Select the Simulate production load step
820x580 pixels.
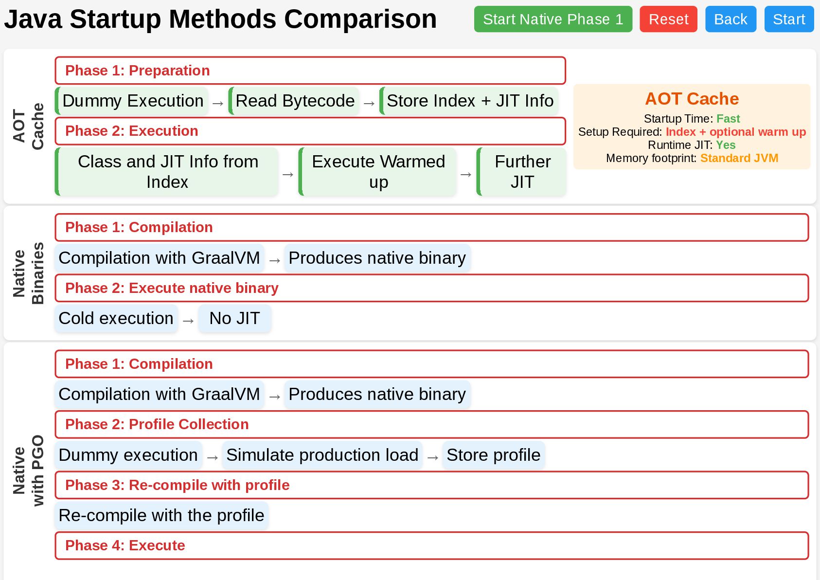[322, 455]
